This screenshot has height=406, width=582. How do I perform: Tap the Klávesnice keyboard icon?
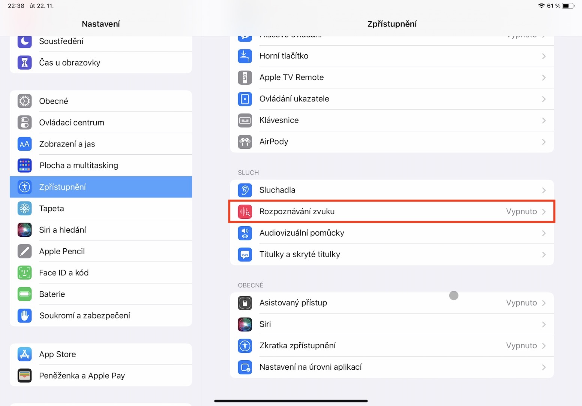click(x=245, y=121)
